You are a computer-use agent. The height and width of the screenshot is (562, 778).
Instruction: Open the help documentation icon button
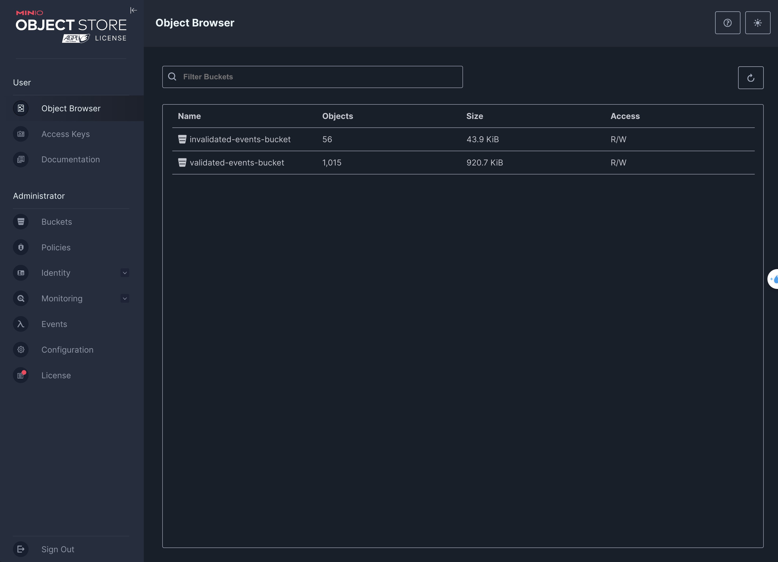[x=727, y=23]
